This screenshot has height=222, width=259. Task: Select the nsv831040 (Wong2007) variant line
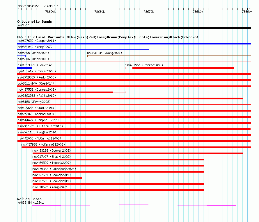83,50
